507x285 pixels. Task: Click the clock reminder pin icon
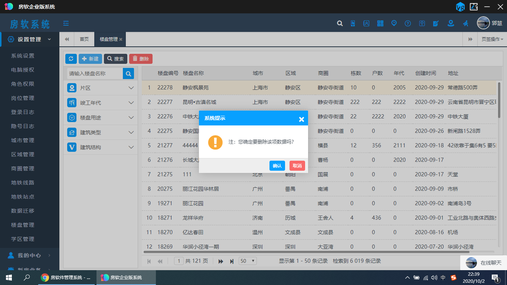[x=394, y=23]
